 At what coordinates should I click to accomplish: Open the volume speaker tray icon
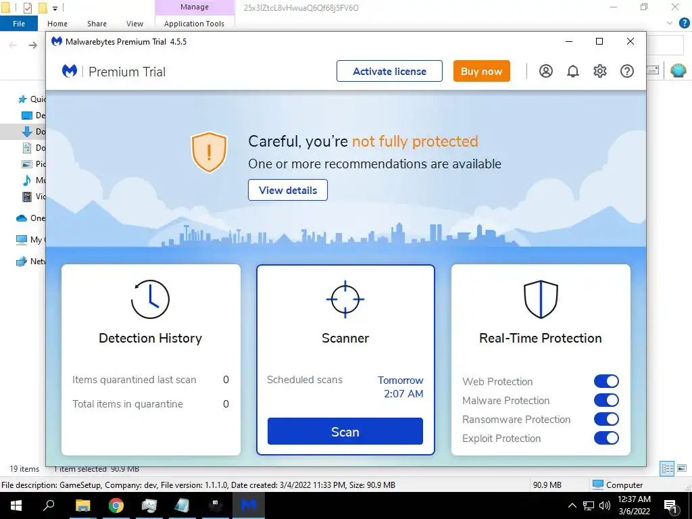click(605, 505)
